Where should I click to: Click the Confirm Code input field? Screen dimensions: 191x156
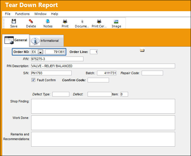98,80
